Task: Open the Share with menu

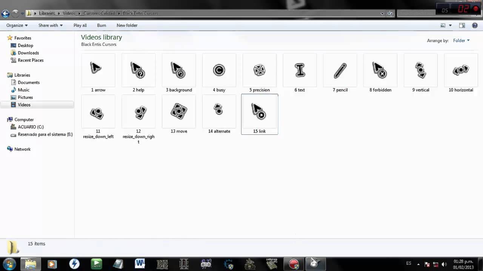Action: coord(51,25)
